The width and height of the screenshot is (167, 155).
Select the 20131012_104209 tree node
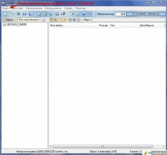[x=17, y=24]
